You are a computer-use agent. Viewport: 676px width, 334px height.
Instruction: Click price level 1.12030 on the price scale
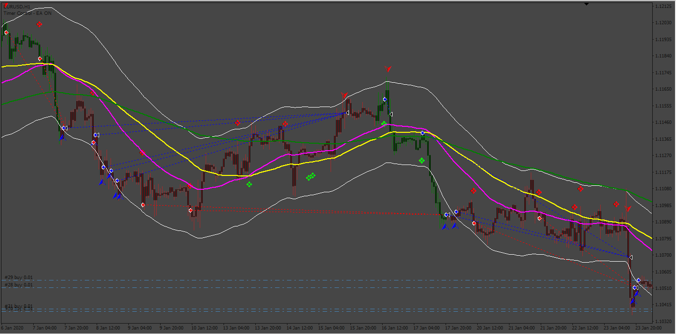point(663,23)
